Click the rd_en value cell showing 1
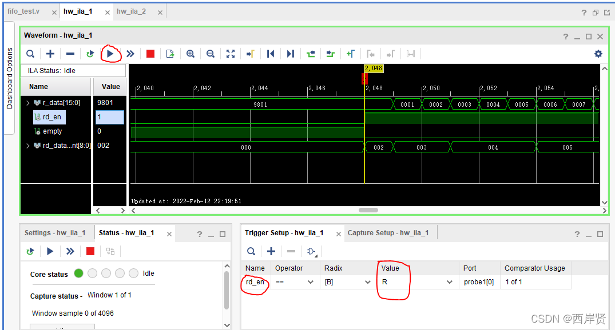 tap(110, 117)
